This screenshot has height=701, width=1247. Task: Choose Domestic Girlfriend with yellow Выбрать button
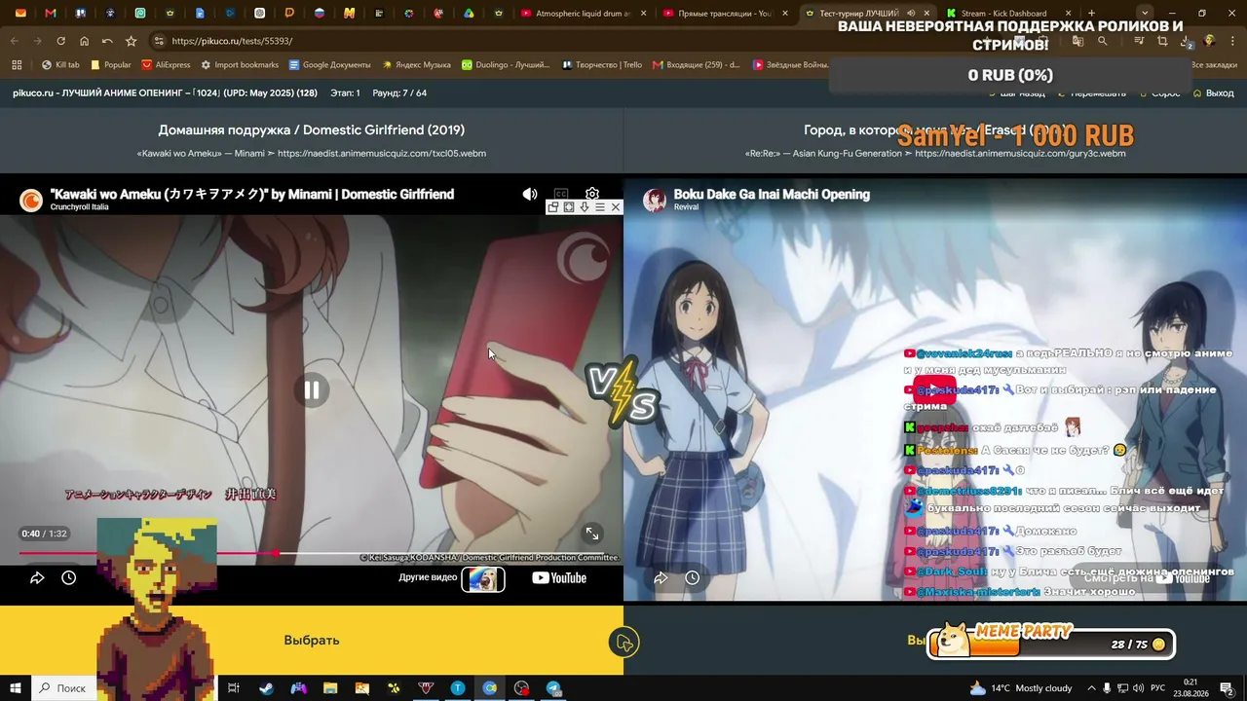click(x=312, y=641)
